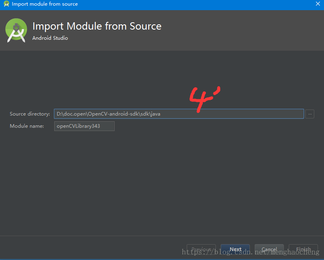Cancel the import module dialog

[269, 249]
